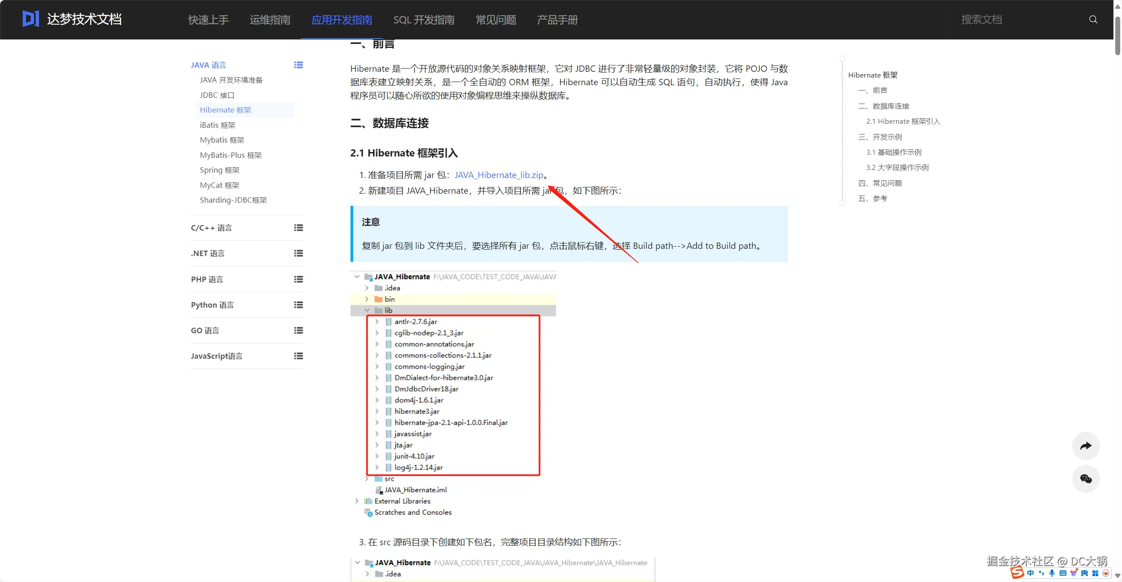The height and width of the screenshot is (582, 1122).
Task: Switch to the SQL 开发指南 menu item
Action: point(424,20)
